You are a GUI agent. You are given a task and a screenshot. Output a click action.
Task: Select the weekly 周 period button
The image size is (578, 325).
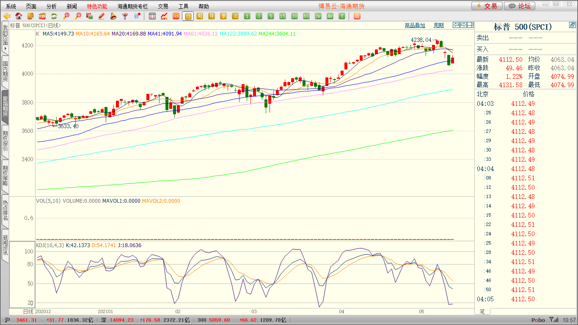(x=200, y=16)
